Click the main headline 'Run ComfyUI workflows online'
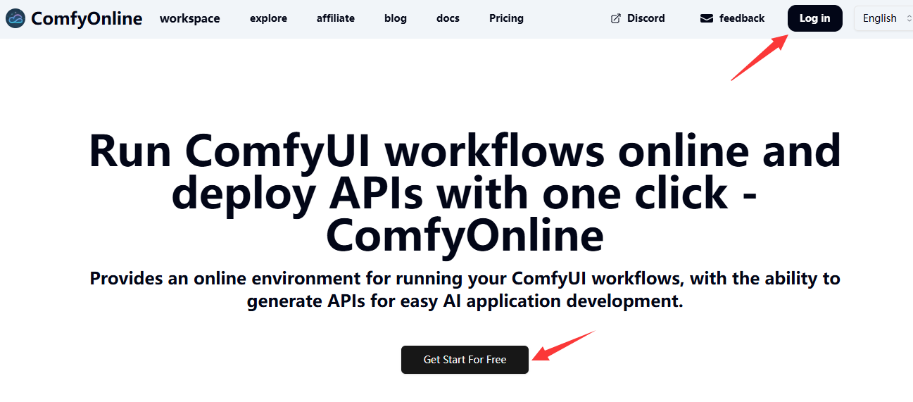 (465, 192)
